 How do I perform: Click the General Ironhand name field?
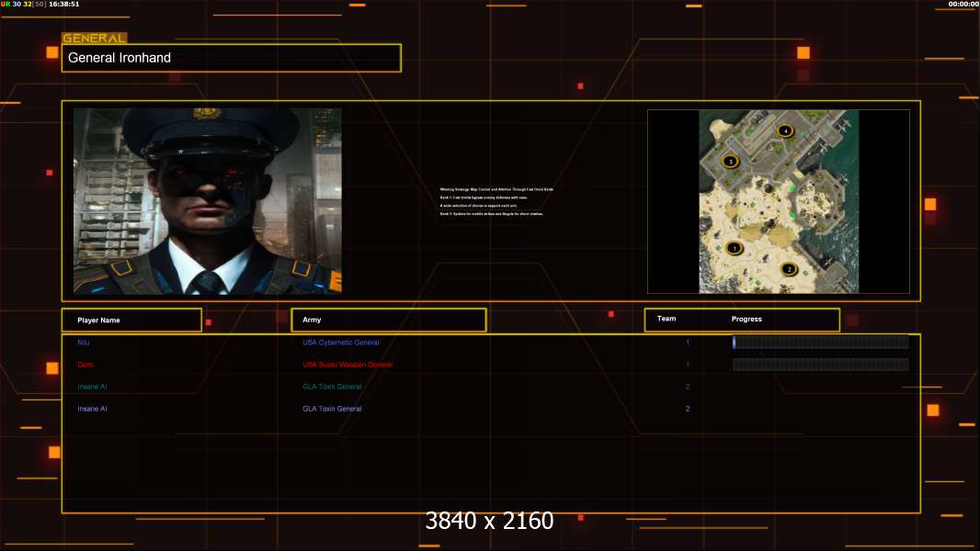pyautogui.click(x=232, y=58)
